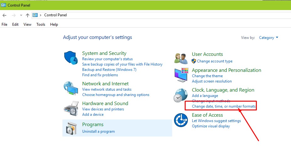Click Let Windows suggest settings
This screenshot has width=291, height=160.
(x=216, y=121)
